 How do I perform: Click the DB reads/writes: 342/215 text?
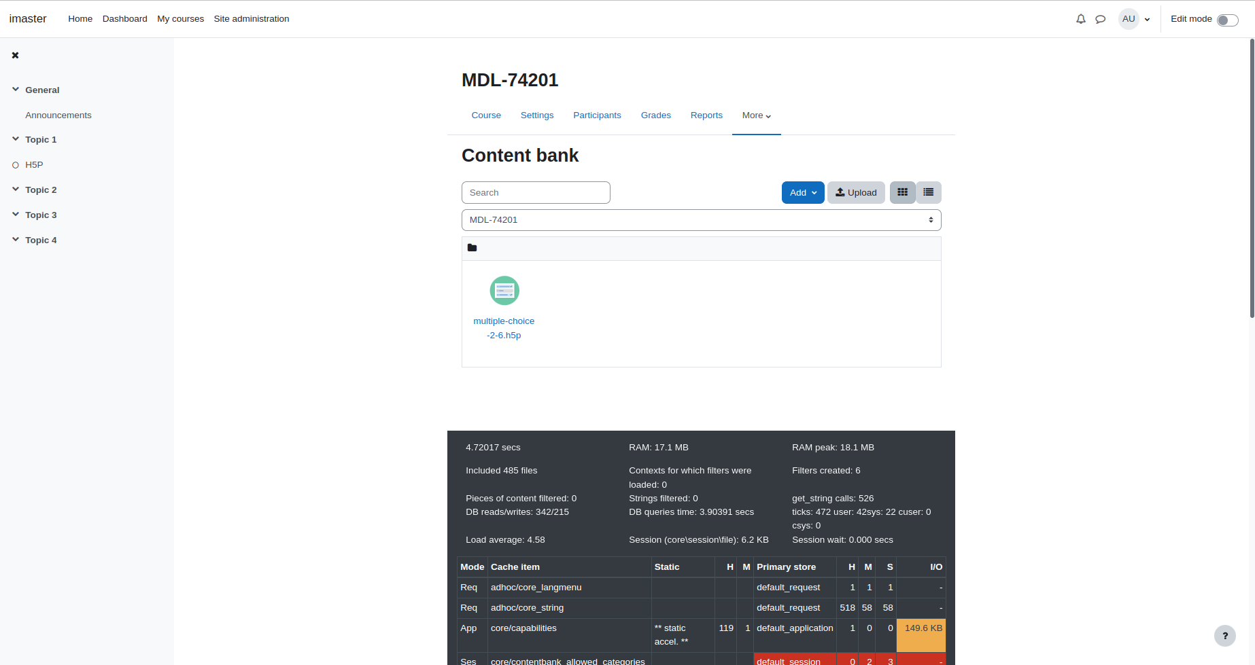517,512
